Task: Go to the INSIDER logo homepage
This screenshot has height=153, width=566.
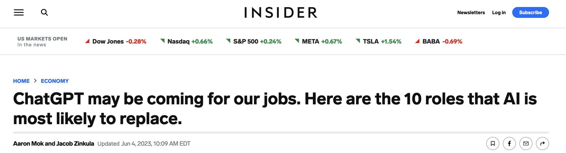Action: 281,12
